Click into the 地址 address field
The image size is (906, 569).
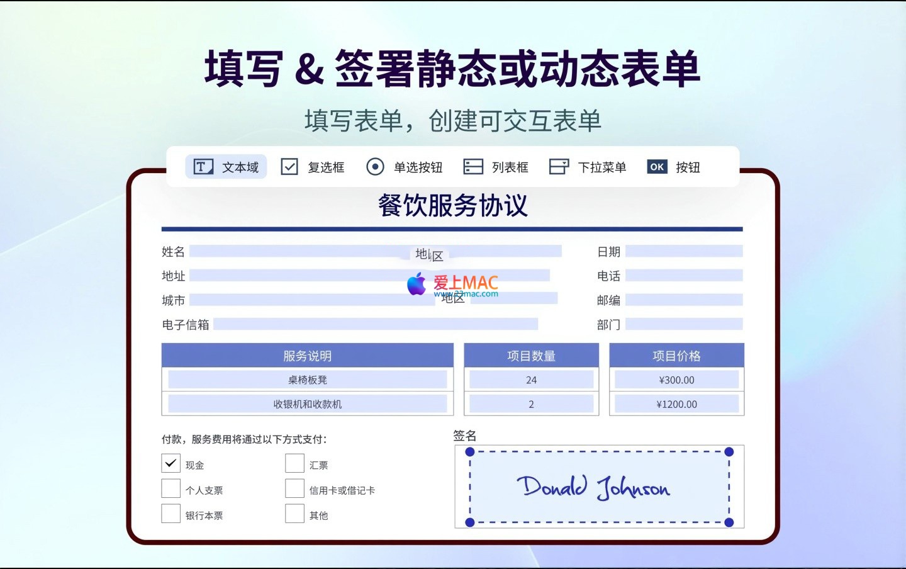(x=370, y=275)
